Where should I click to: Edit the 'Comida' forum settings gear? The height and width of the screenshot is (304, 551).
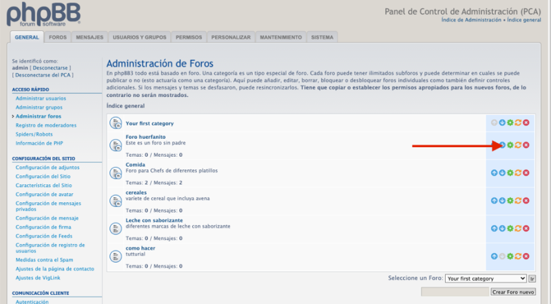click(510, 173)
